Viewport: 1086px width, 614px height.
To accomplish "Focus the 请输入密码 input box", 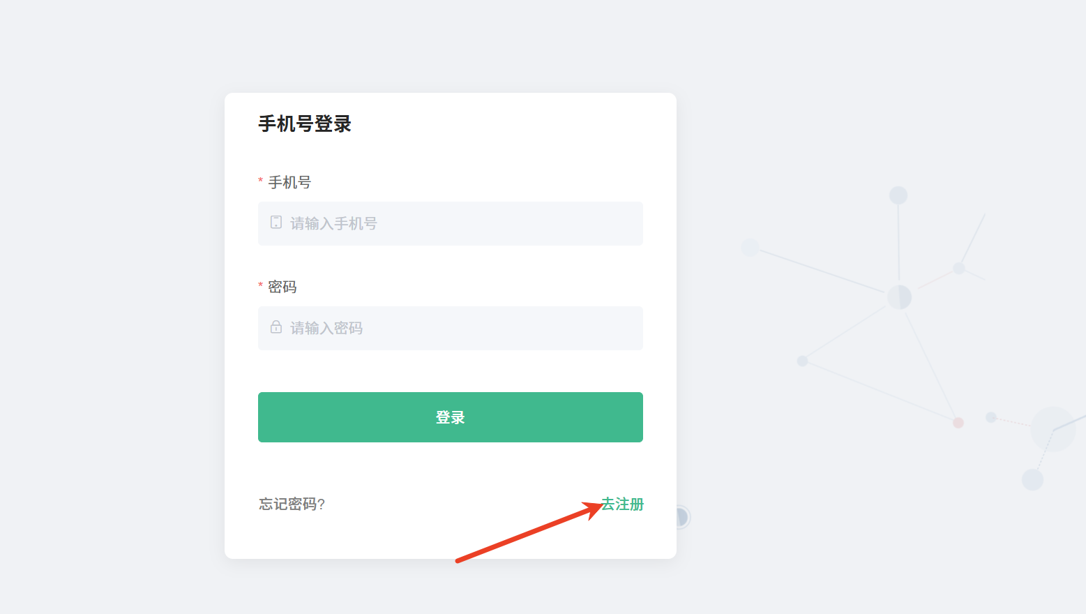I will click(x=451, y=328).
